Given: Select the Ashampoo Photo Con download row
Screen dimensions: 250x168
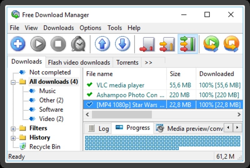Looking at the screenshot, I should tap(163, 95).
